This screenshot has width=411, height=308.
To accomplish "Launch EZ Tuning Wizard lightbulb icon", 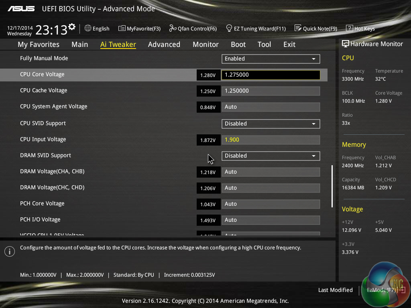I will [229, 28].
